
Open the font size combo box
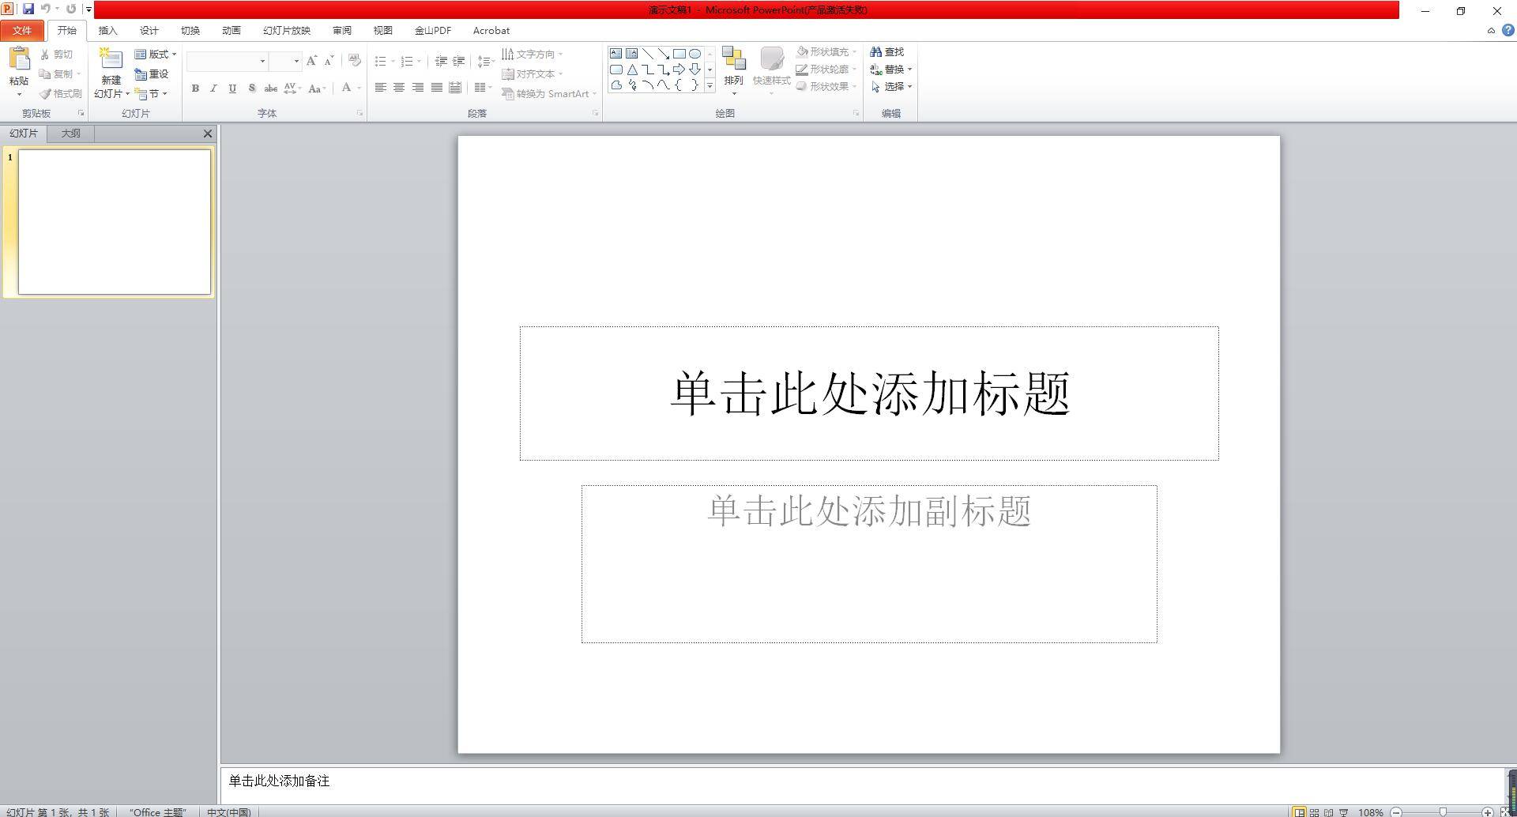point(285,61)
